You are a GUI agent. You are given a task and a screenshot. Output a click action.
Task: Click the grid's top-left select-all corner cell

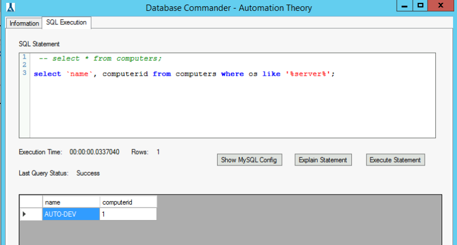pyautogui.click(x=31, y=202)
